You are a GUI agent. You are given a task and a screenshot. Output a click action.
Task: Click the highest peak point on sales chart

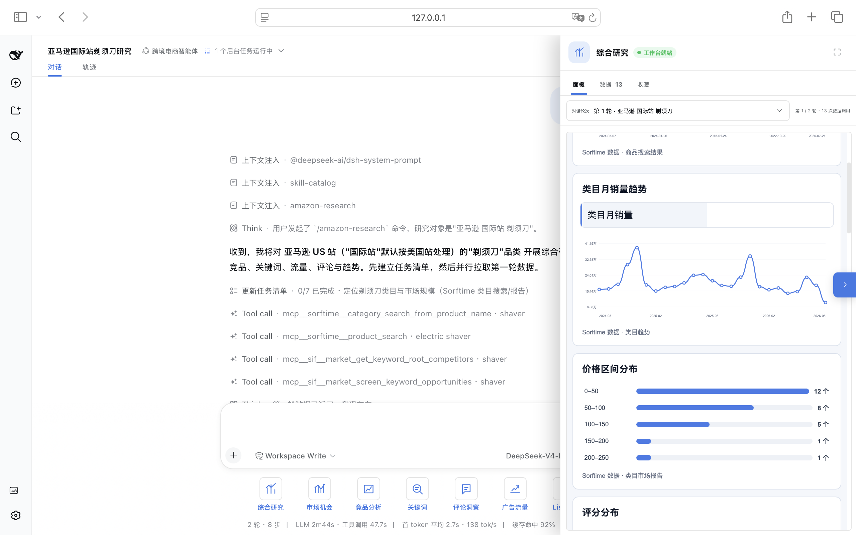(637, 248)
